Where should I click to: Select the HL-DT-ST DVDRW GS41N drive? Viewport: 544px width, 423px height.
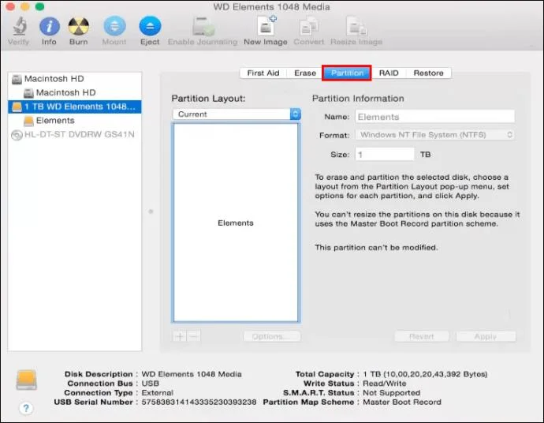coord(75,134)
